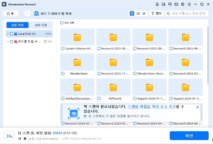
Task: Click the preview eye icon in notification
Action: click(74, 113)
